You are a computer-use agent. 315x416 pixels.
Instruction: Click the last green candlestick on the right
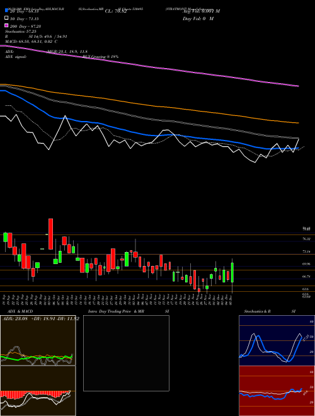232,272
